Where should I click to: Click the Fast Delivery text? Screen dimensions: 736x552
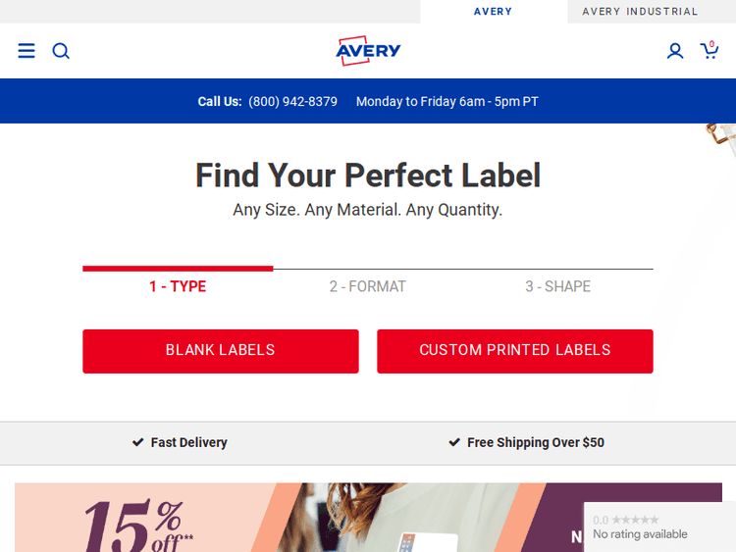click(x=188, y=442)
